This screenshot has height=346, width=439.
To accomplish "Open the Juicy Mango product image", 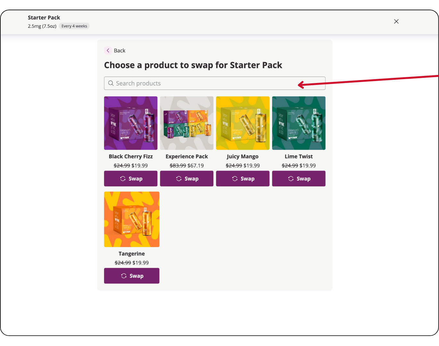I will [243, 123].
